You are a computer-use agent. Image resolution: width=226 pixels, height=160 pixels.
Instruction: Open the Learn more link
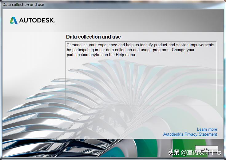207,129
